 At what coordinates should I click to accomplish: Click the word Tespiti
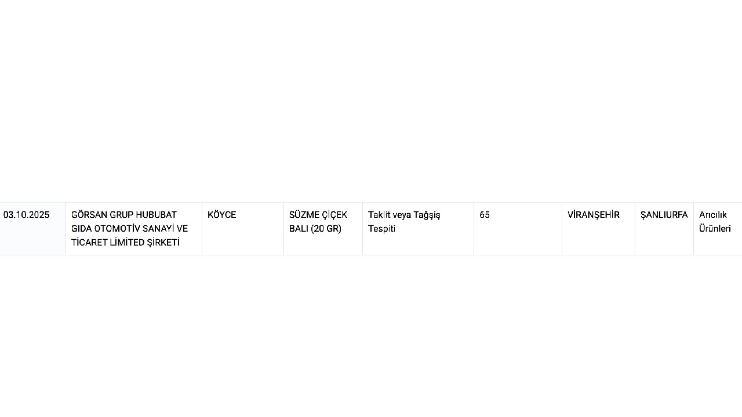pos(381,229)
